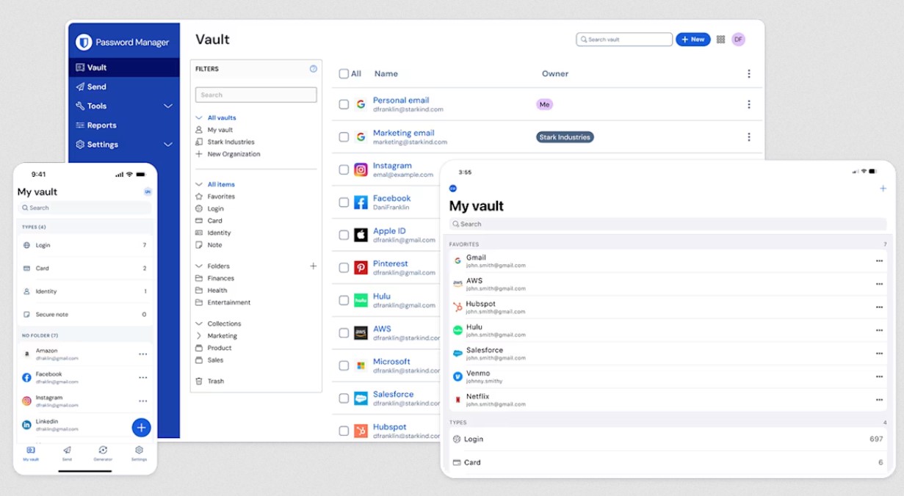The image size is (904, 496).
Task: Open options menu for Personal email row
Action: 748,104
